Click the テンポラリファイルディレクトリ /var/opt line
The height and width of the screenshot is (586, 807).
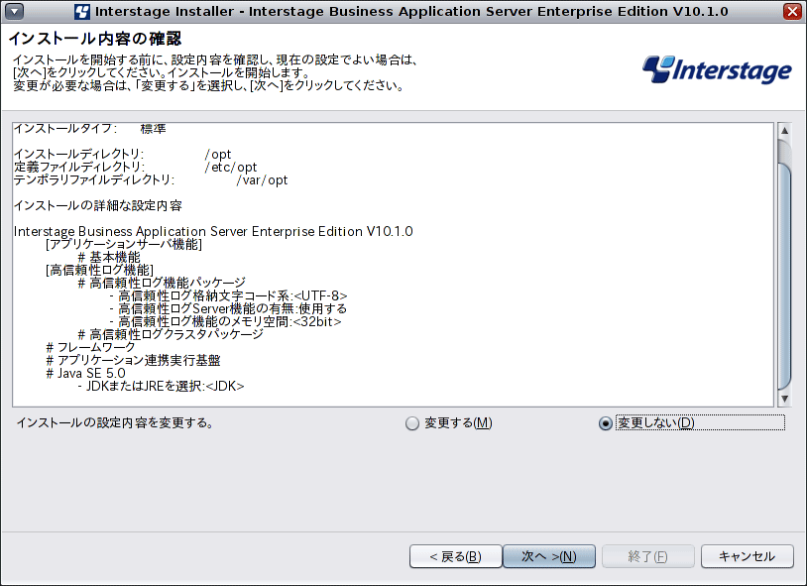[x=151, y=180]
